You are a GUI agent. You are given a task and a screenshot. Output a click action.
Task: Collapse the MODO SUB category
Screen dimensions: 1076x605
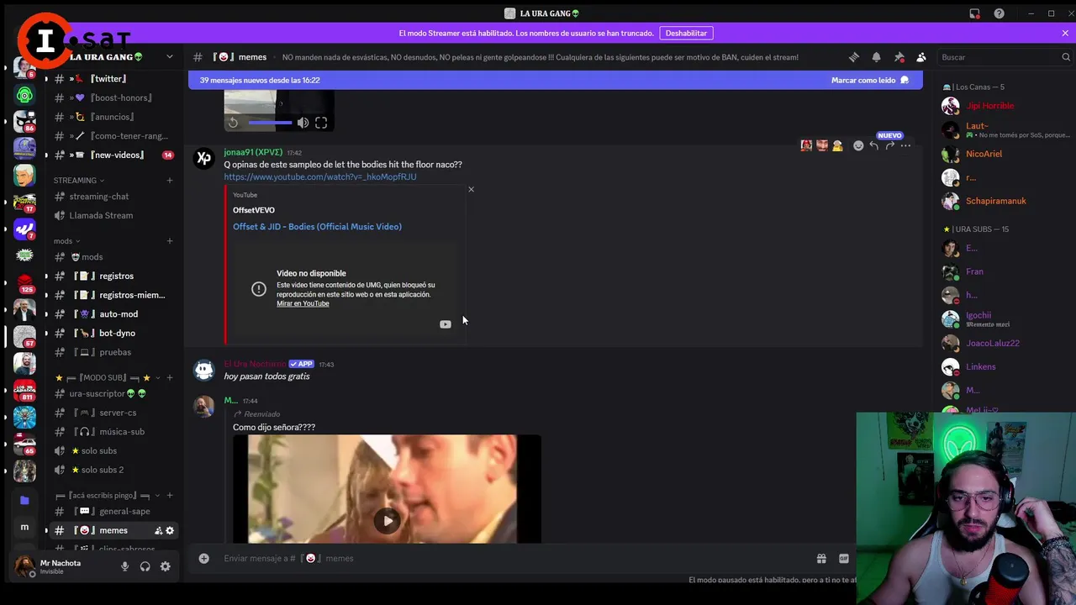pos(108,378)
